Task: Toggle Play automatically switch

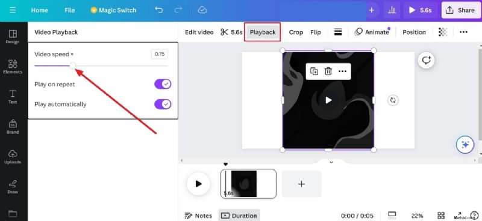Action: 163,104
